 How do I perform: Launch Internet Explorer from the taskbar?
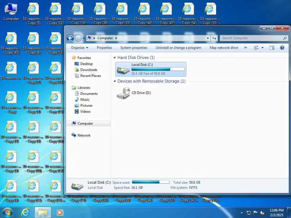(25, 212)
